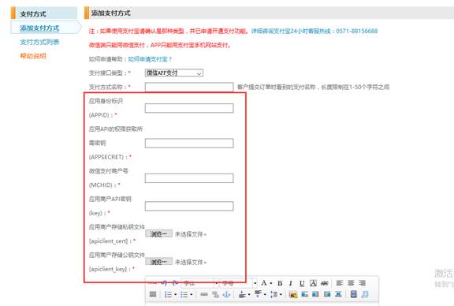Screen dimensions: 454x306
Task: Toggle underline formatting in the editor
Action: click(x=301, y=283)
